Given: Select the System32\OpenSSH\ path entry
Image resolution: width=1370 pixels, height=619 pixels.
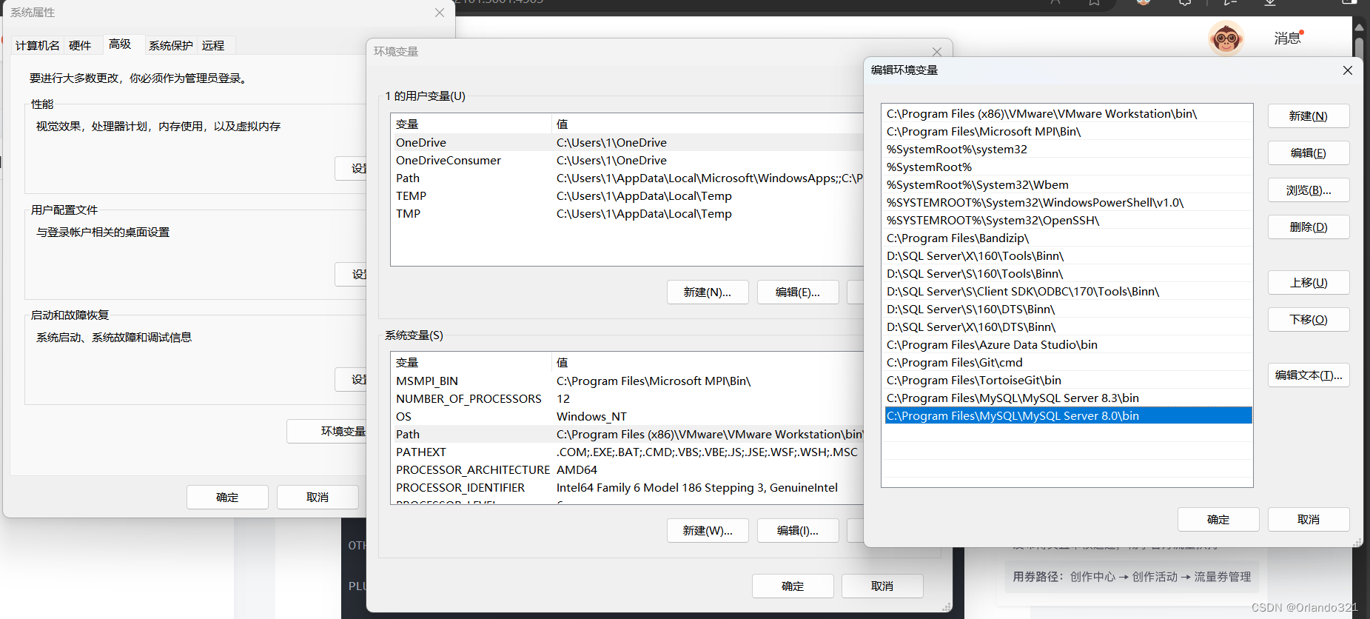Looking at the screenshot, I should pyautogui.click(x=1067, y=220).
